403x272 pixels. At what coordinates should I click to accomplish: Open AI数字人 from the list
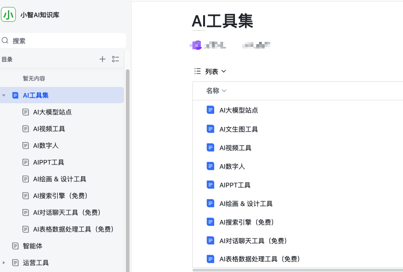232,166
